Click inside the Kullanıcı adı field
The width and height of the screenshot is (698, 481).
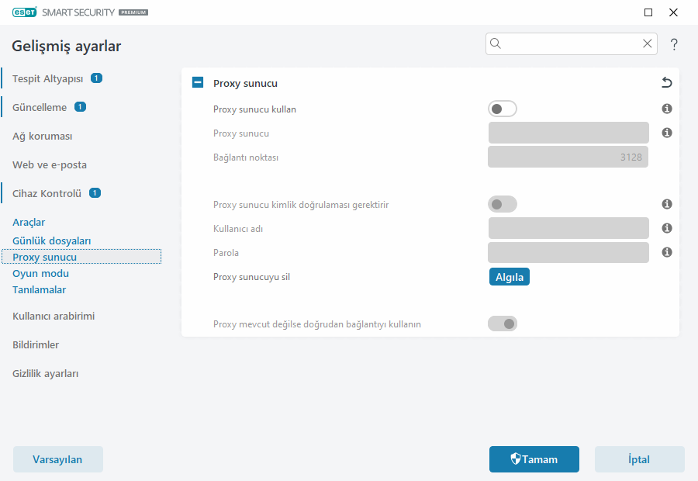point(568,228)
